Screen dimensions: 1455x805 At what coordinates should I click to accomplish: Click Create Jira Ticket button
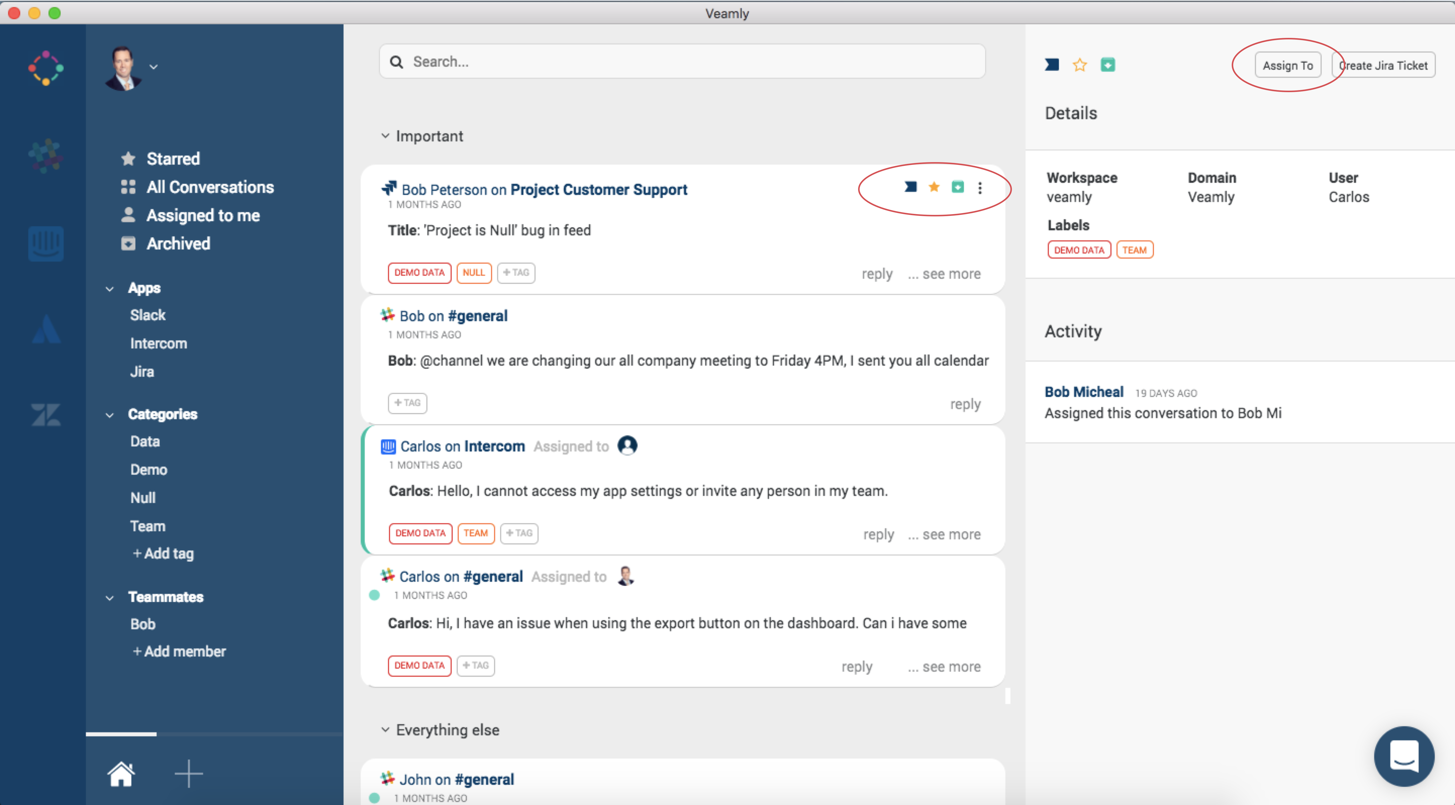pos(1383,65)
